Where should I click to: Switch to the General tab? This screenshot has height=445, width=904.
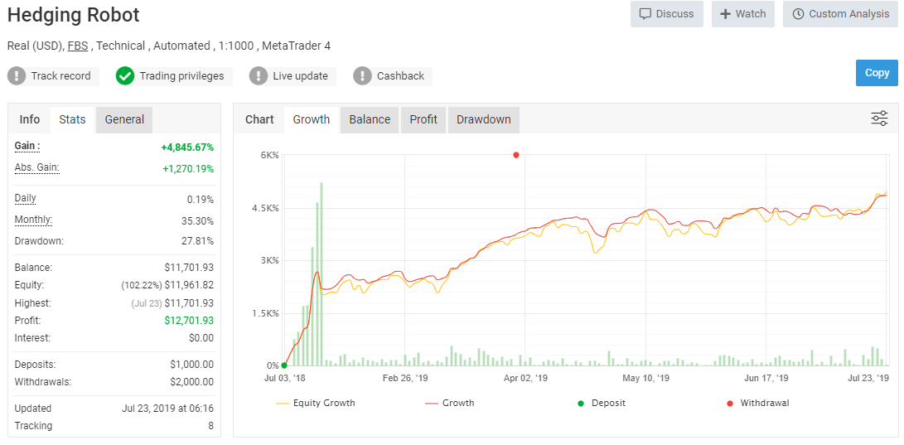click(124, 119)
